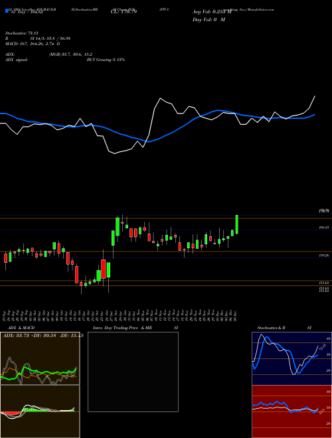
Task: Click the first date label '27 Sep' on the axis
Action: pyautogui.click(x=5, y=315)
